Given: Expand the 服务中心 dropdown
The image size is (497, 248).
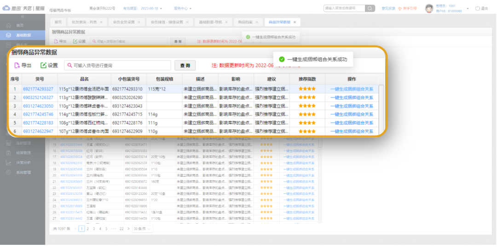Looking at the screenshot, I should tap(183, 8).
